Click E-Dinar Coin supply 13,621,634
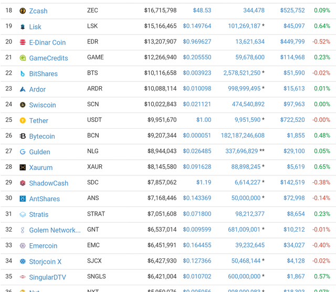Image resolution: width=336 pixels, height=292 pixels. [250, 41]
